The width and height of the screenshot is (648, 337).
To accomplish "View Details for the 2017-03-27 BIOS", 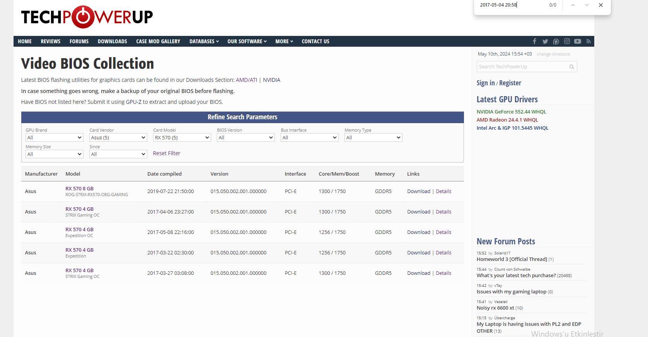I will [x=443, y=273].
